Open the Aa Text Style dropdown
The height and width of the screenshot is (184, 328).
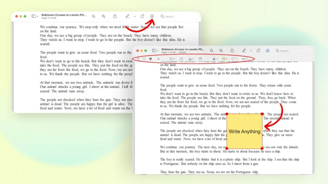click(x=245, y=59)
